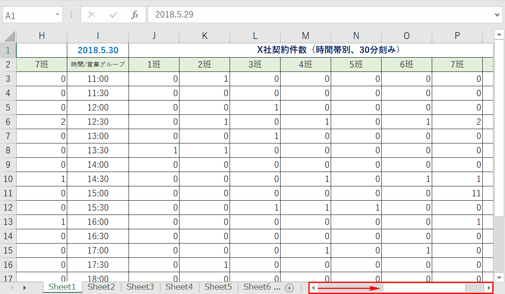Click the vertical scrollbar down arrow
Viewport: 505px width, 294px height.
point(499,277)
